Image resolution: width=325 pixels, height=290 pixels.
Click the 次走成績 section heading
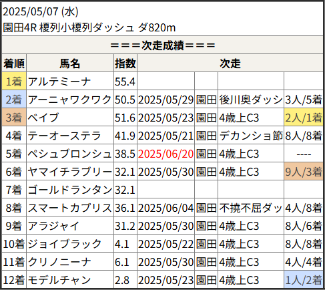[163, 45]
